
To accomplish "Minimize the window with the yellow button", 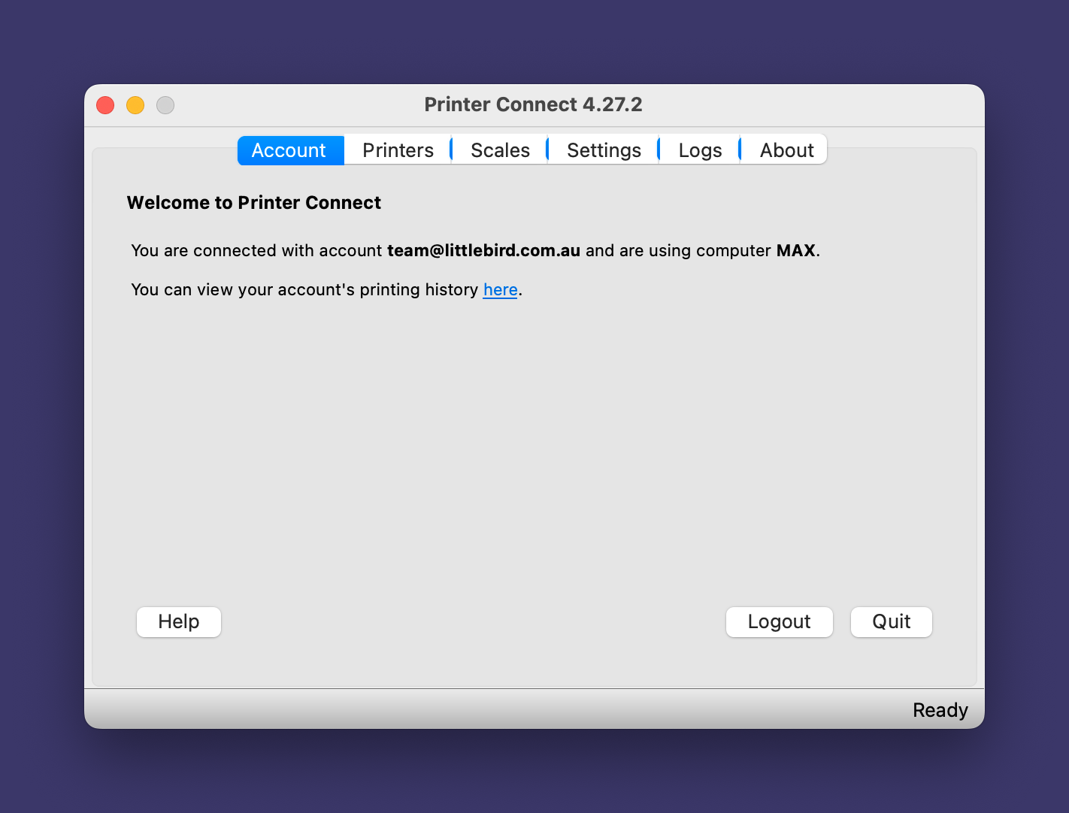I will pyautogui.click(x=135, y=105).
